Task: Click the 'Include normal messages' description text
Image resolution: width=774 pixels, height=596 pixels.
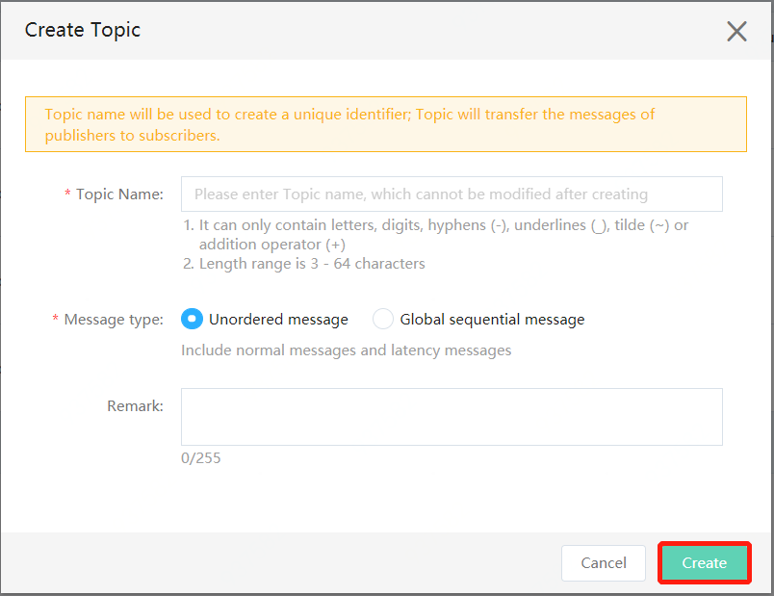Action: coord(346,350)
